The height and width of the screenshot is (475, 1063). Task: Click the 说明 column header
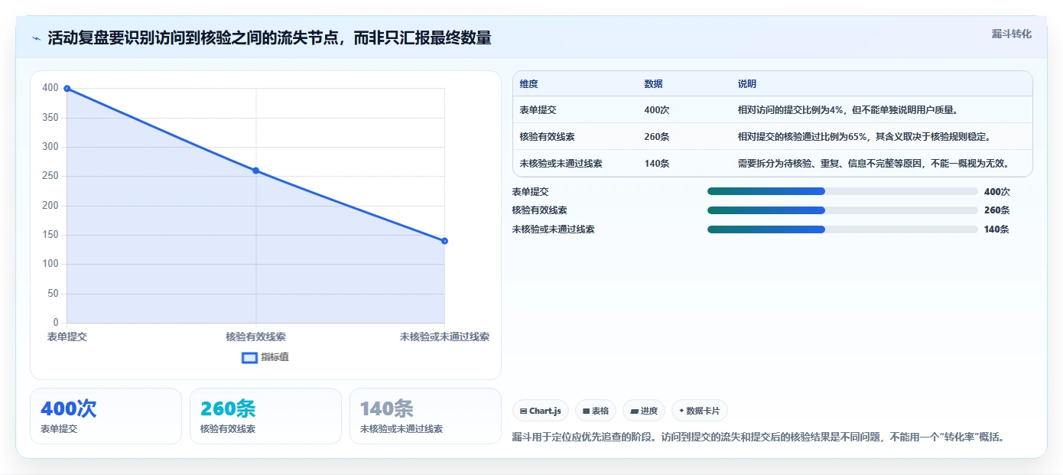[746, 84]
